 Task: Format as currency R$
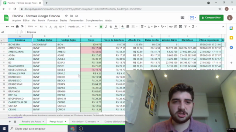(x=41, y=27)
